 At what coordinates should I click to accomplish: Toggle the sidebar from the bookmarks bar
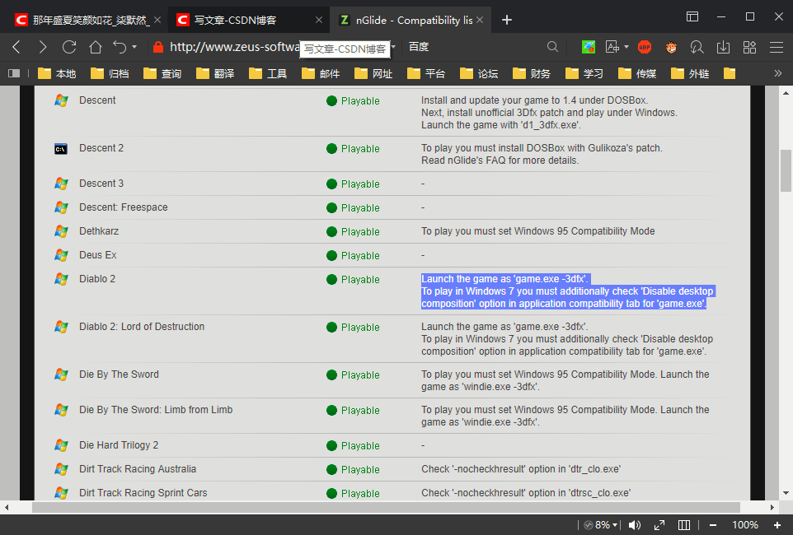tap(14, 74)
